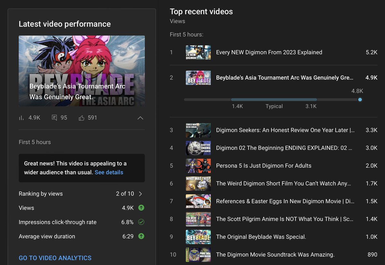Viewport: 385px width, 265px height.
Task: Click the 890 views count for rank 10
Action: pyautogui.click(x=372, y=255)
